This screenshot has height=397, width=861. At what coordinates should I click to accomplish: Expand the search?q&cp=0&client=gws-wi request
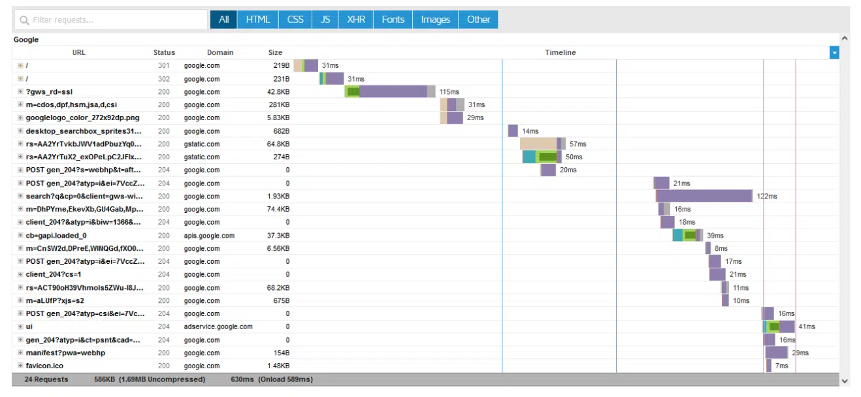pyautogui.click(x=20, y=197)
